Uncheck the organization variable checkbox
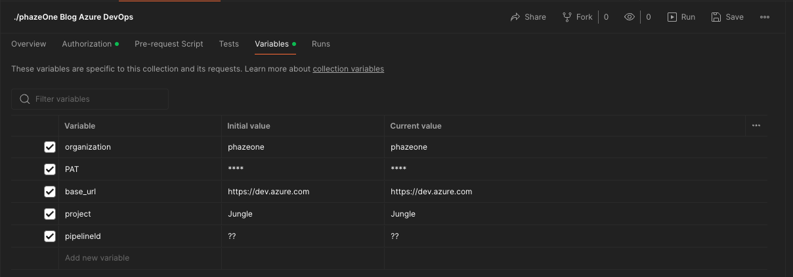 tap(50, 147)
